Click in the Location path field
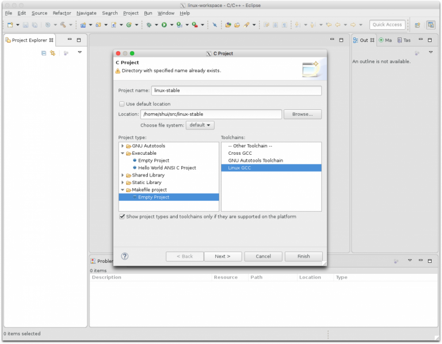The image size is (442, 344). tap(211, 114)
